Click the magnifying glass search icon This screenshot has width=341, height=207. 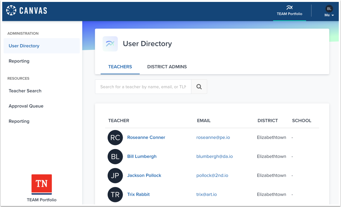(x=199, y=86)
